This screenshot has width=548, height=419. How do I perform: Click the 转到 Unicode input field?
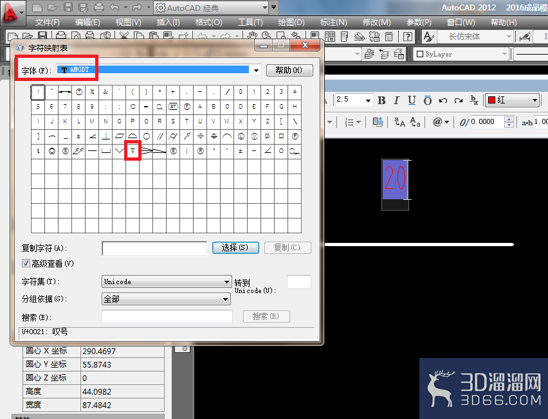point(299,281)
